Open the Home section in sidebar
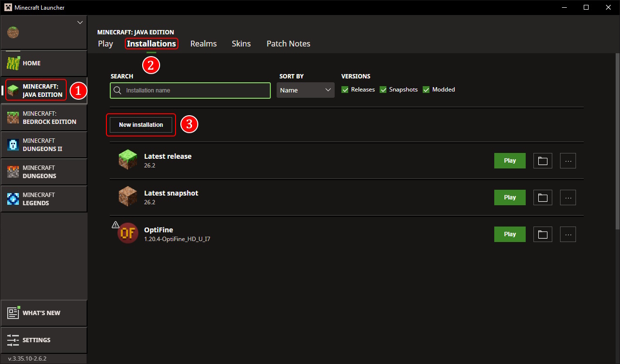The image size is (620, 364). 44,63
